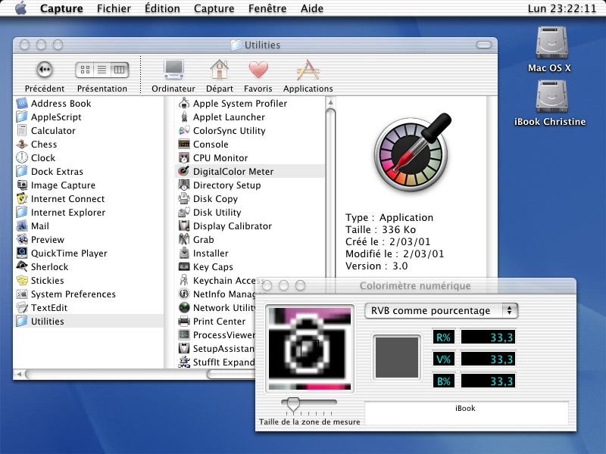Select QuickTime Player icon
The width and height of the screenshot is (606, 454).
pyautogui.click(x=22, y=253)
